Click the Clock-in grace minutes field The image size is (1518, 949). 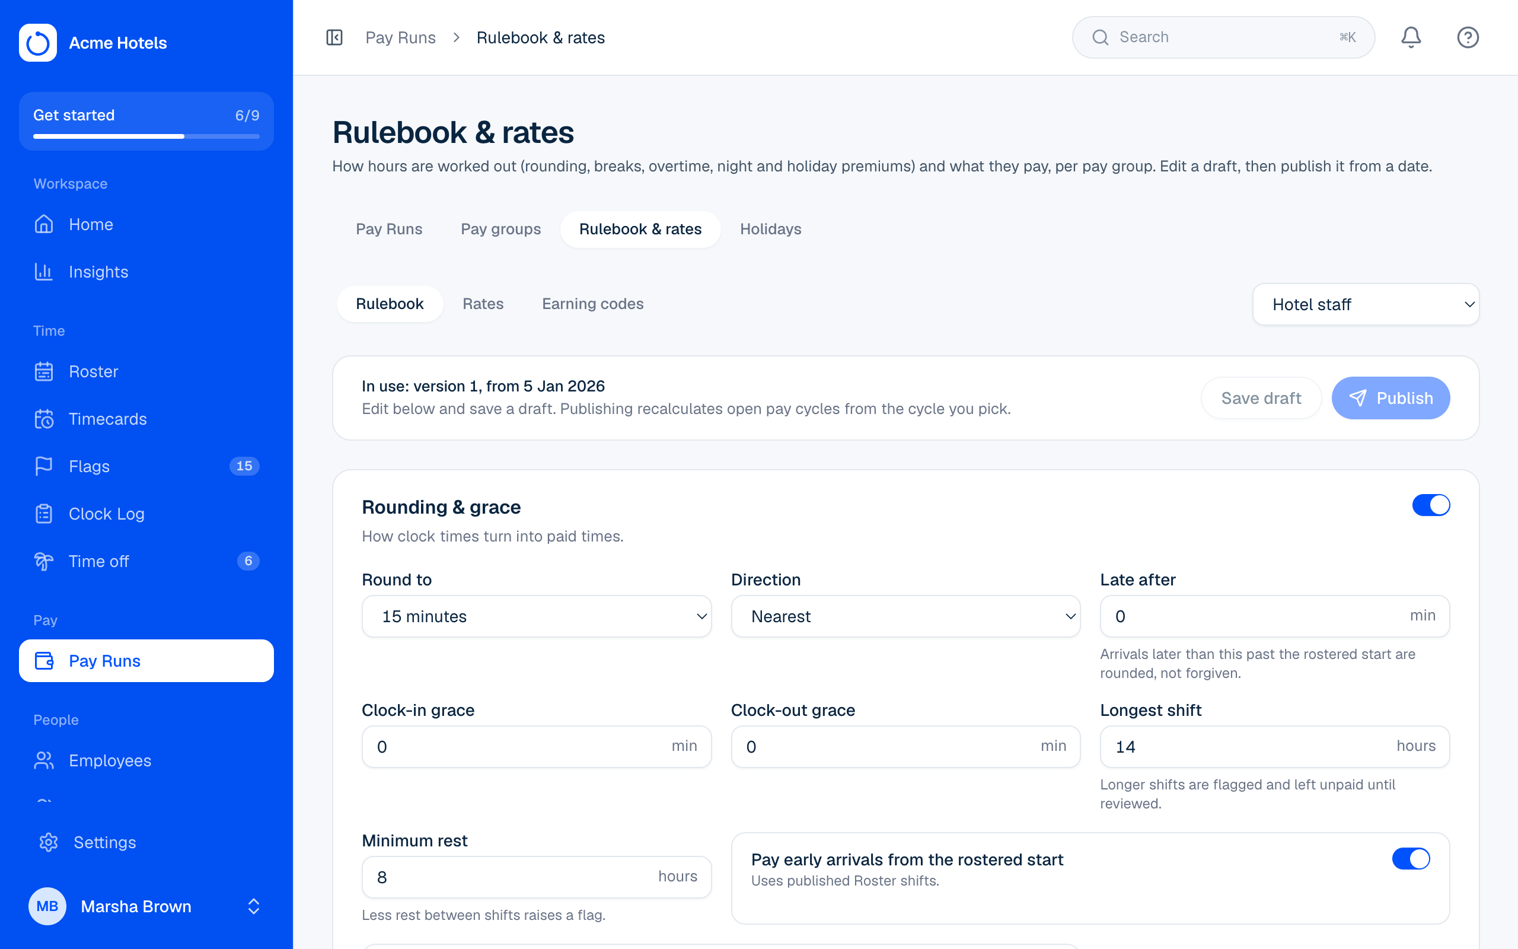tap(536, 747)
